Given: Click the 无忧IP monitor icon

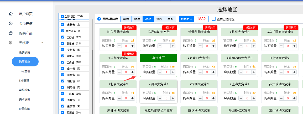Looking at the screenshot, I should coord(11,43).
